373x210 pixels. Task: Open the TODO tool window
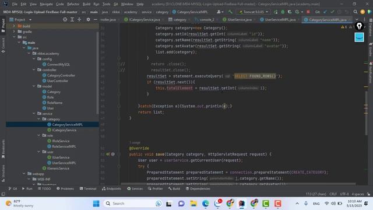44,188
